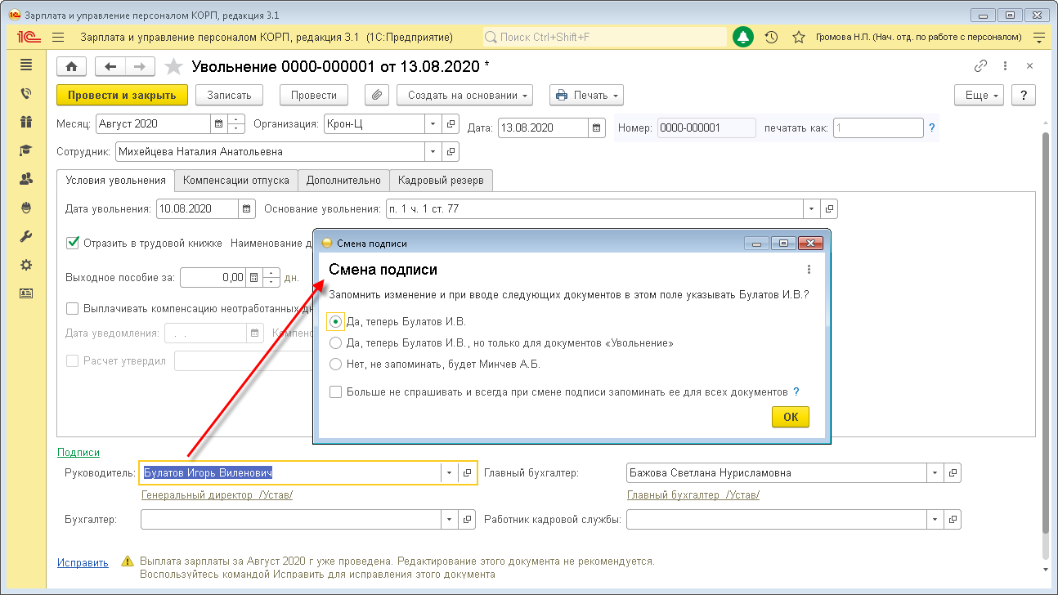Select the phone handset sidebar section
This screenshot has height=595, width=1058.
(26, 94)
